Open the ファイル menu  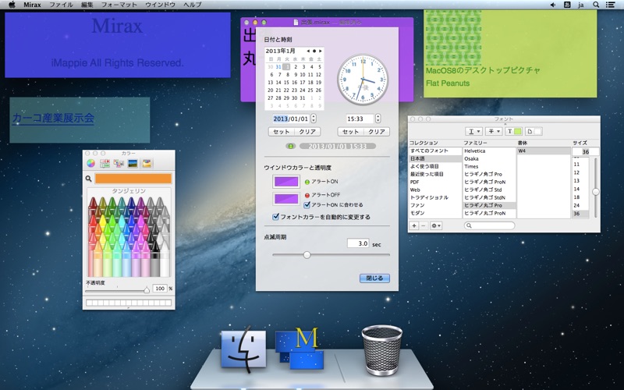pyautogui.click(x=61, y=5)
